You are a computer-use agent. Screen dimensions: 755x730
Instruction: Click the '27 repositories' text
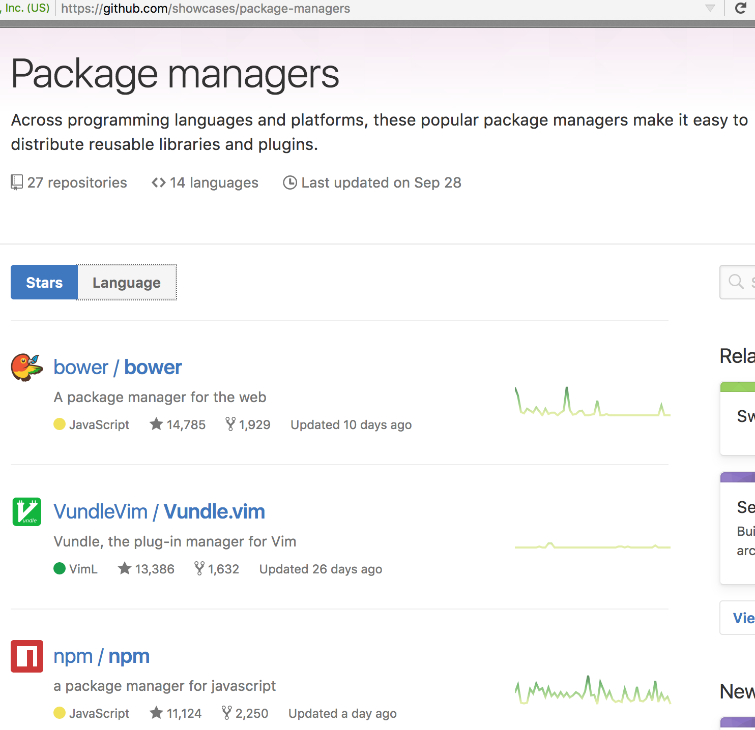click(77, 182)
